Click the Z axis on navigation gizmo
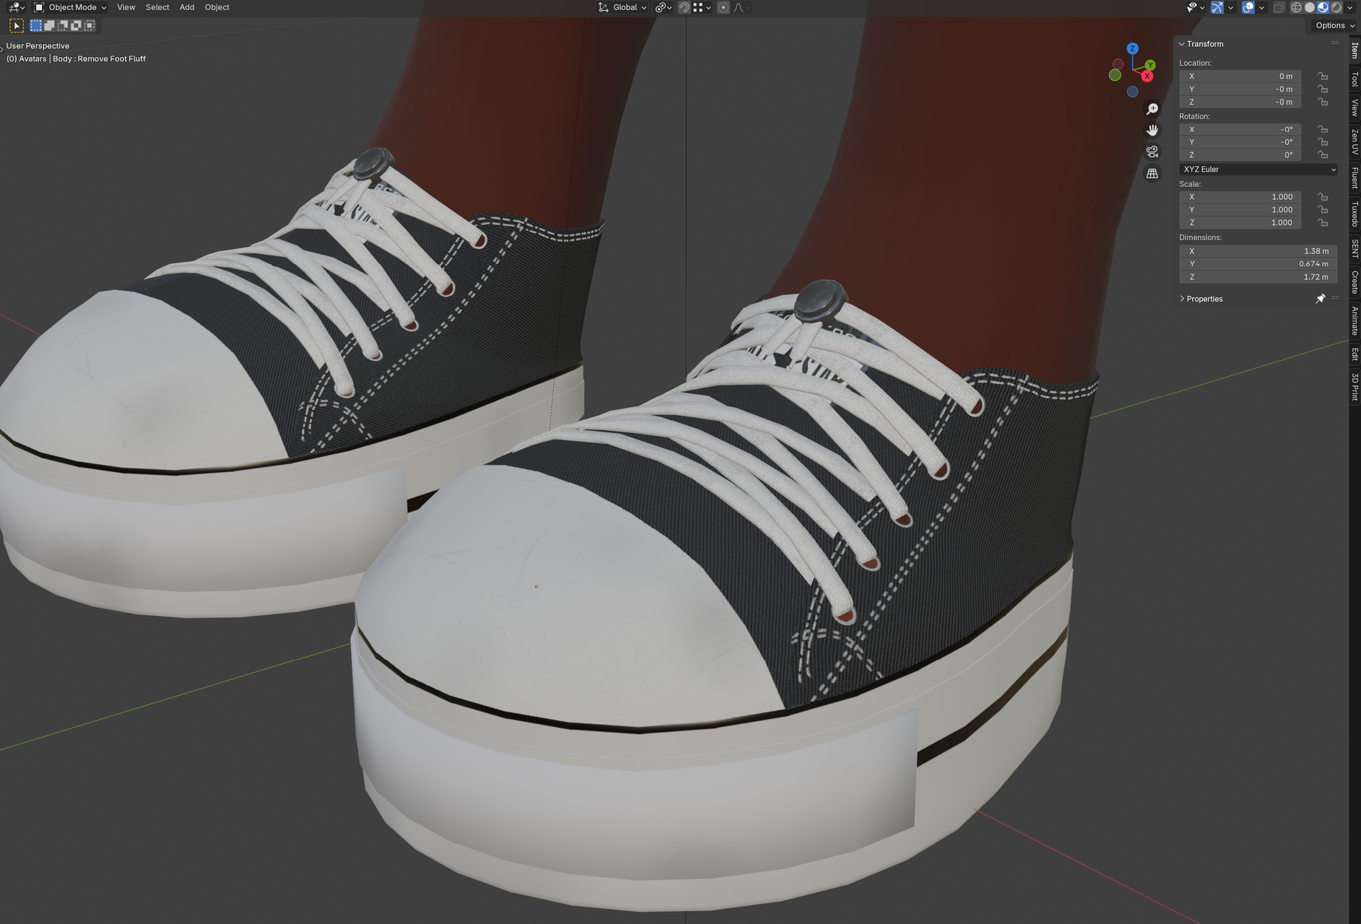The width and height of the screenshot is (1361, 924). 1132,48
